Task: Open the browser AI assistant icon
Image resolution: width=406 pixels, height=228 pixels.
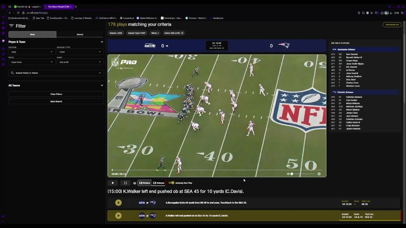Action: coord(397,13)
